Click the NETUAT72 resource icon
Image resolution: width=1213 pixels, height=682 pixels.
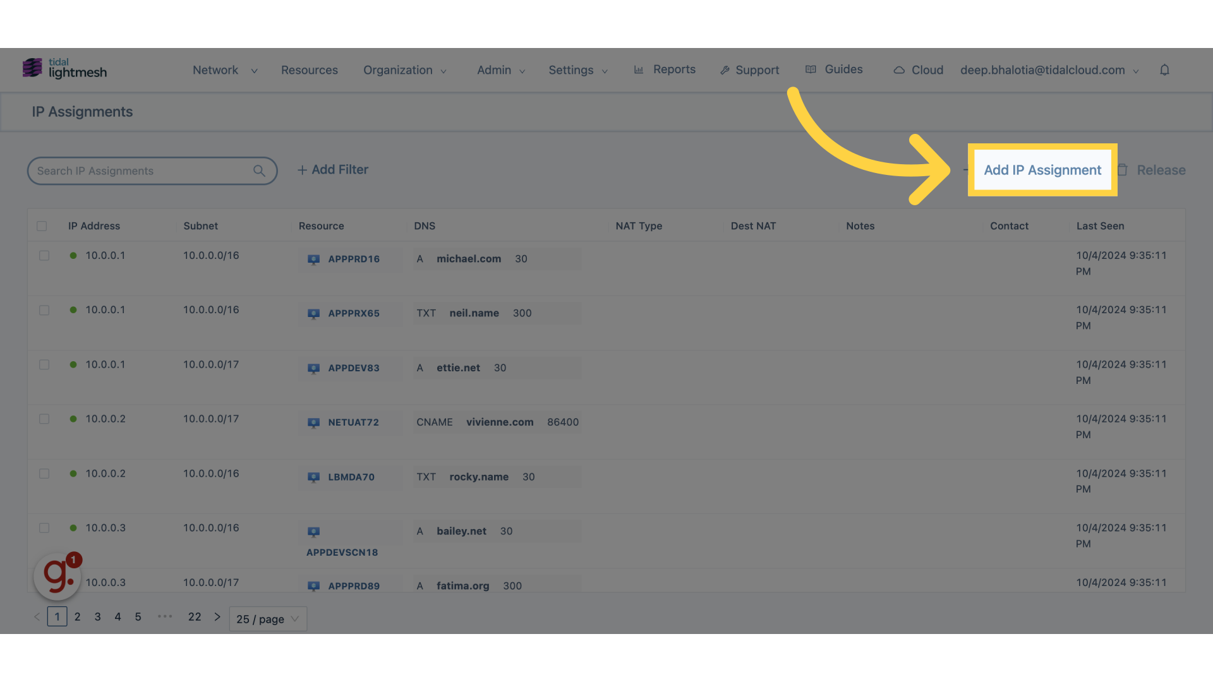pyautogui.click(x=314, y=422)
